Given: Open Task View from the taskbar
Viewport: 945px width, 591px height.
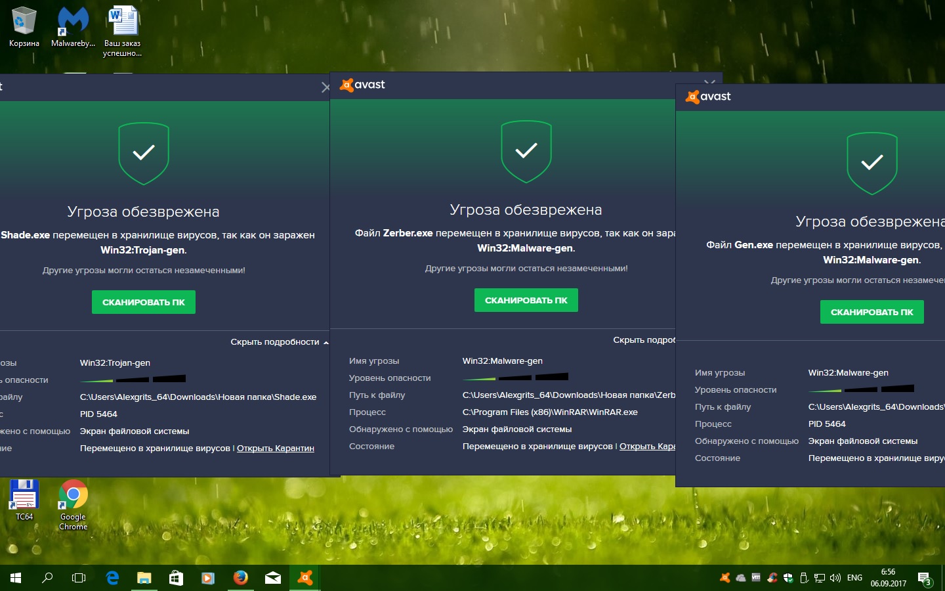Looking at the screenshot, I should tap(79, 578).
